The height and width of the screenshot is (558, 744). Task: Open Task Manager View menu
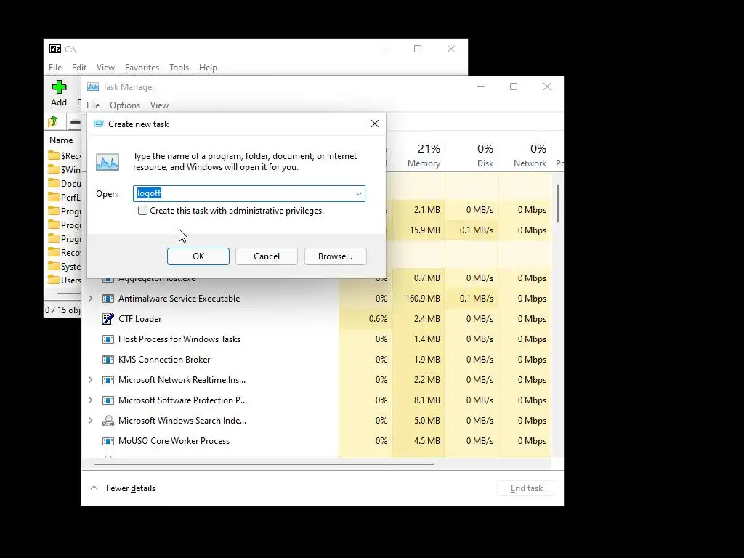click(x=159, y=105)
